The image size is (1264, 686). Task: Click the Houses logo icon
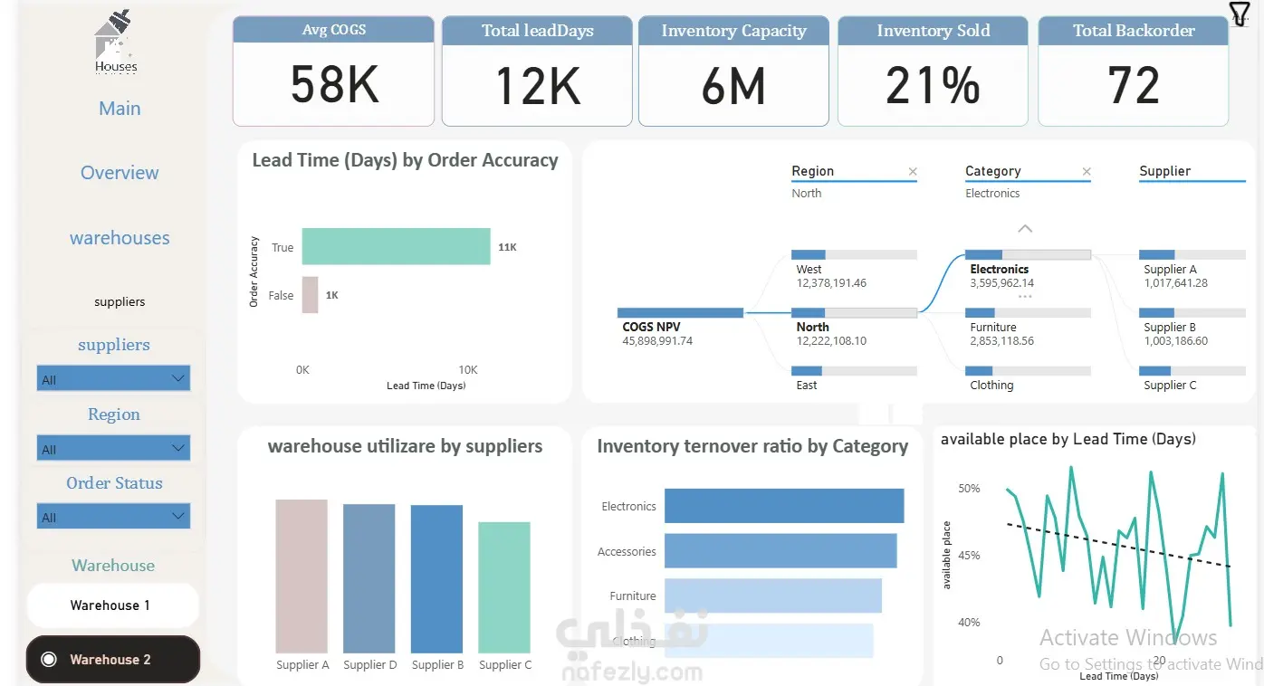tap(115, 41)
